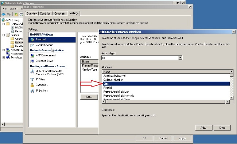
Task: Click the attribute list scroll-up arrow
Action: (x=232, y=72)
